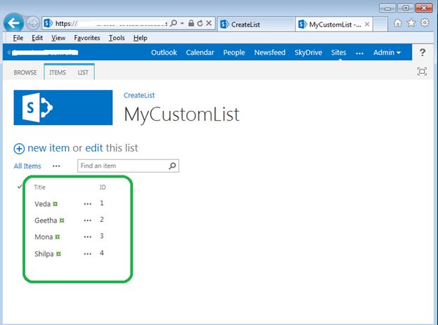The height and width of the screenshot is (325, 438).
Task: Click the edit this list link
Action: 94,148
